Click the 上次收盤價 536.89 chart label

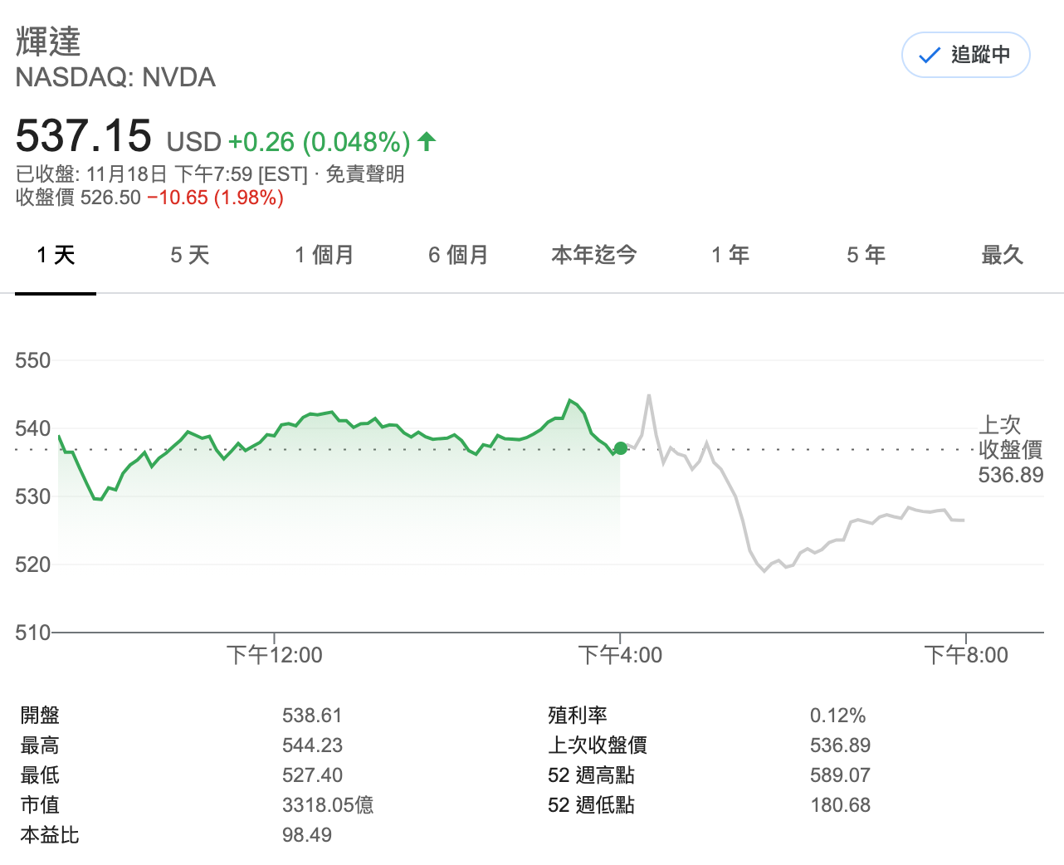[1010, 450]
